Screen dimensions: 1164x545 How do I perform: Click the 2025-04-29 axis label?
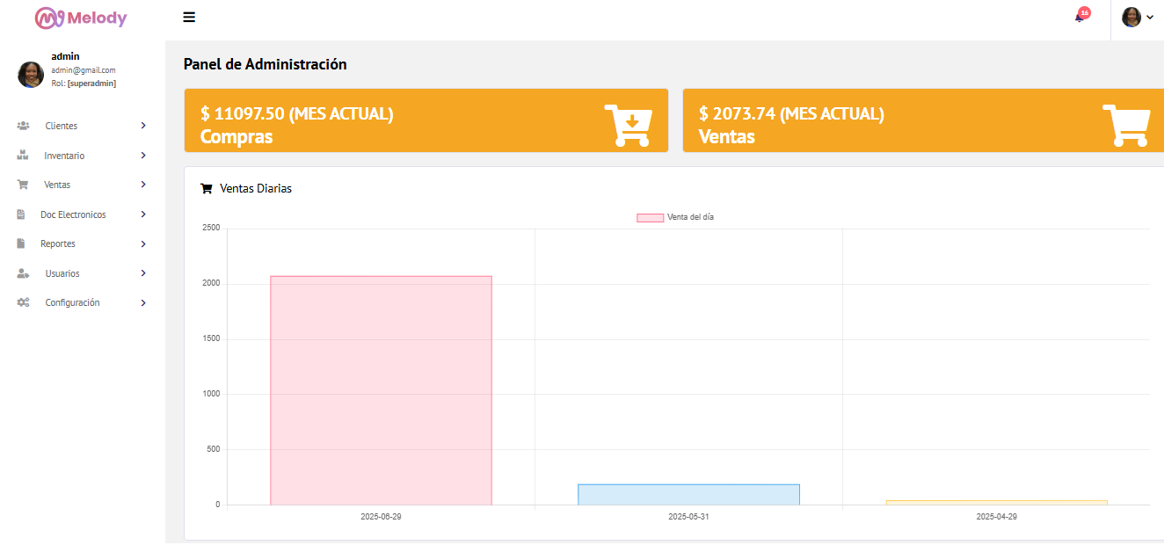(996, 517)
